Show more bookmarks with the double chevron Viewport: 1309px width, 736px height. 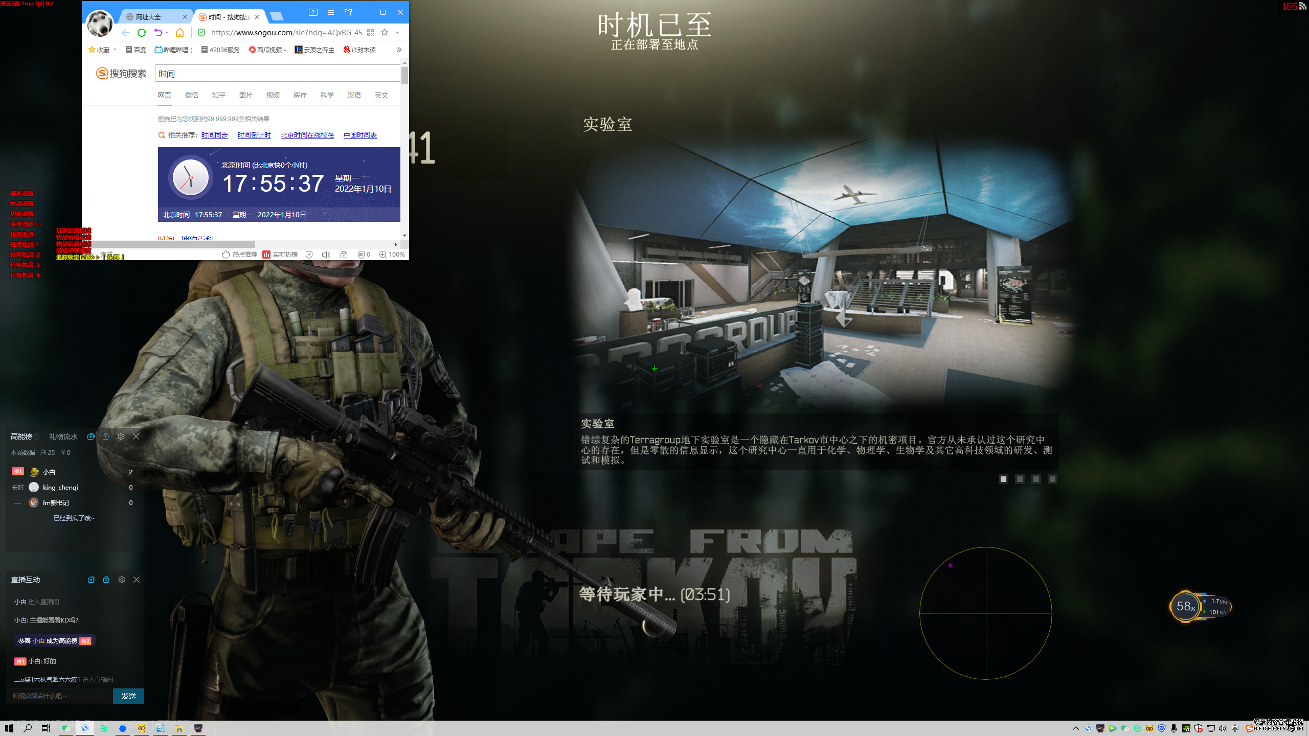point(399,50)
